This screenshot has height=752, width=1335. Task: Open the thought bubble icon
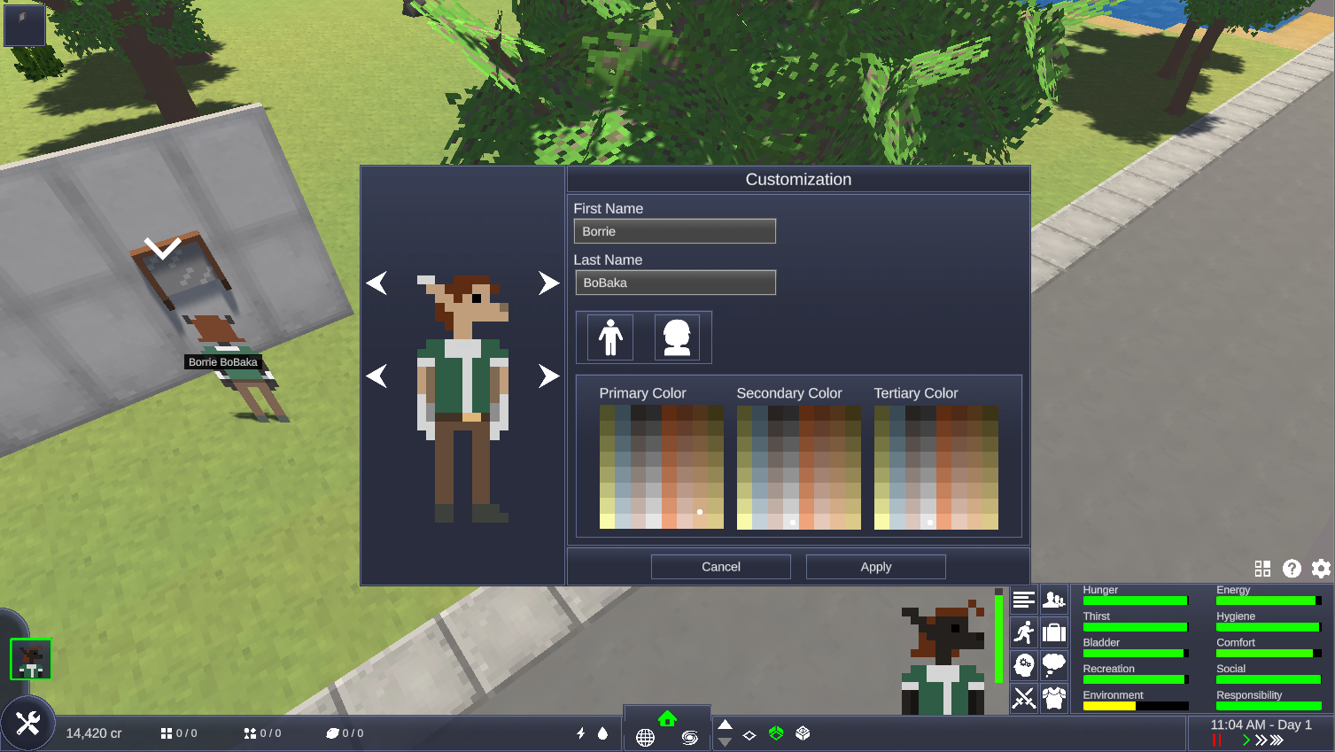[1054, 664]
